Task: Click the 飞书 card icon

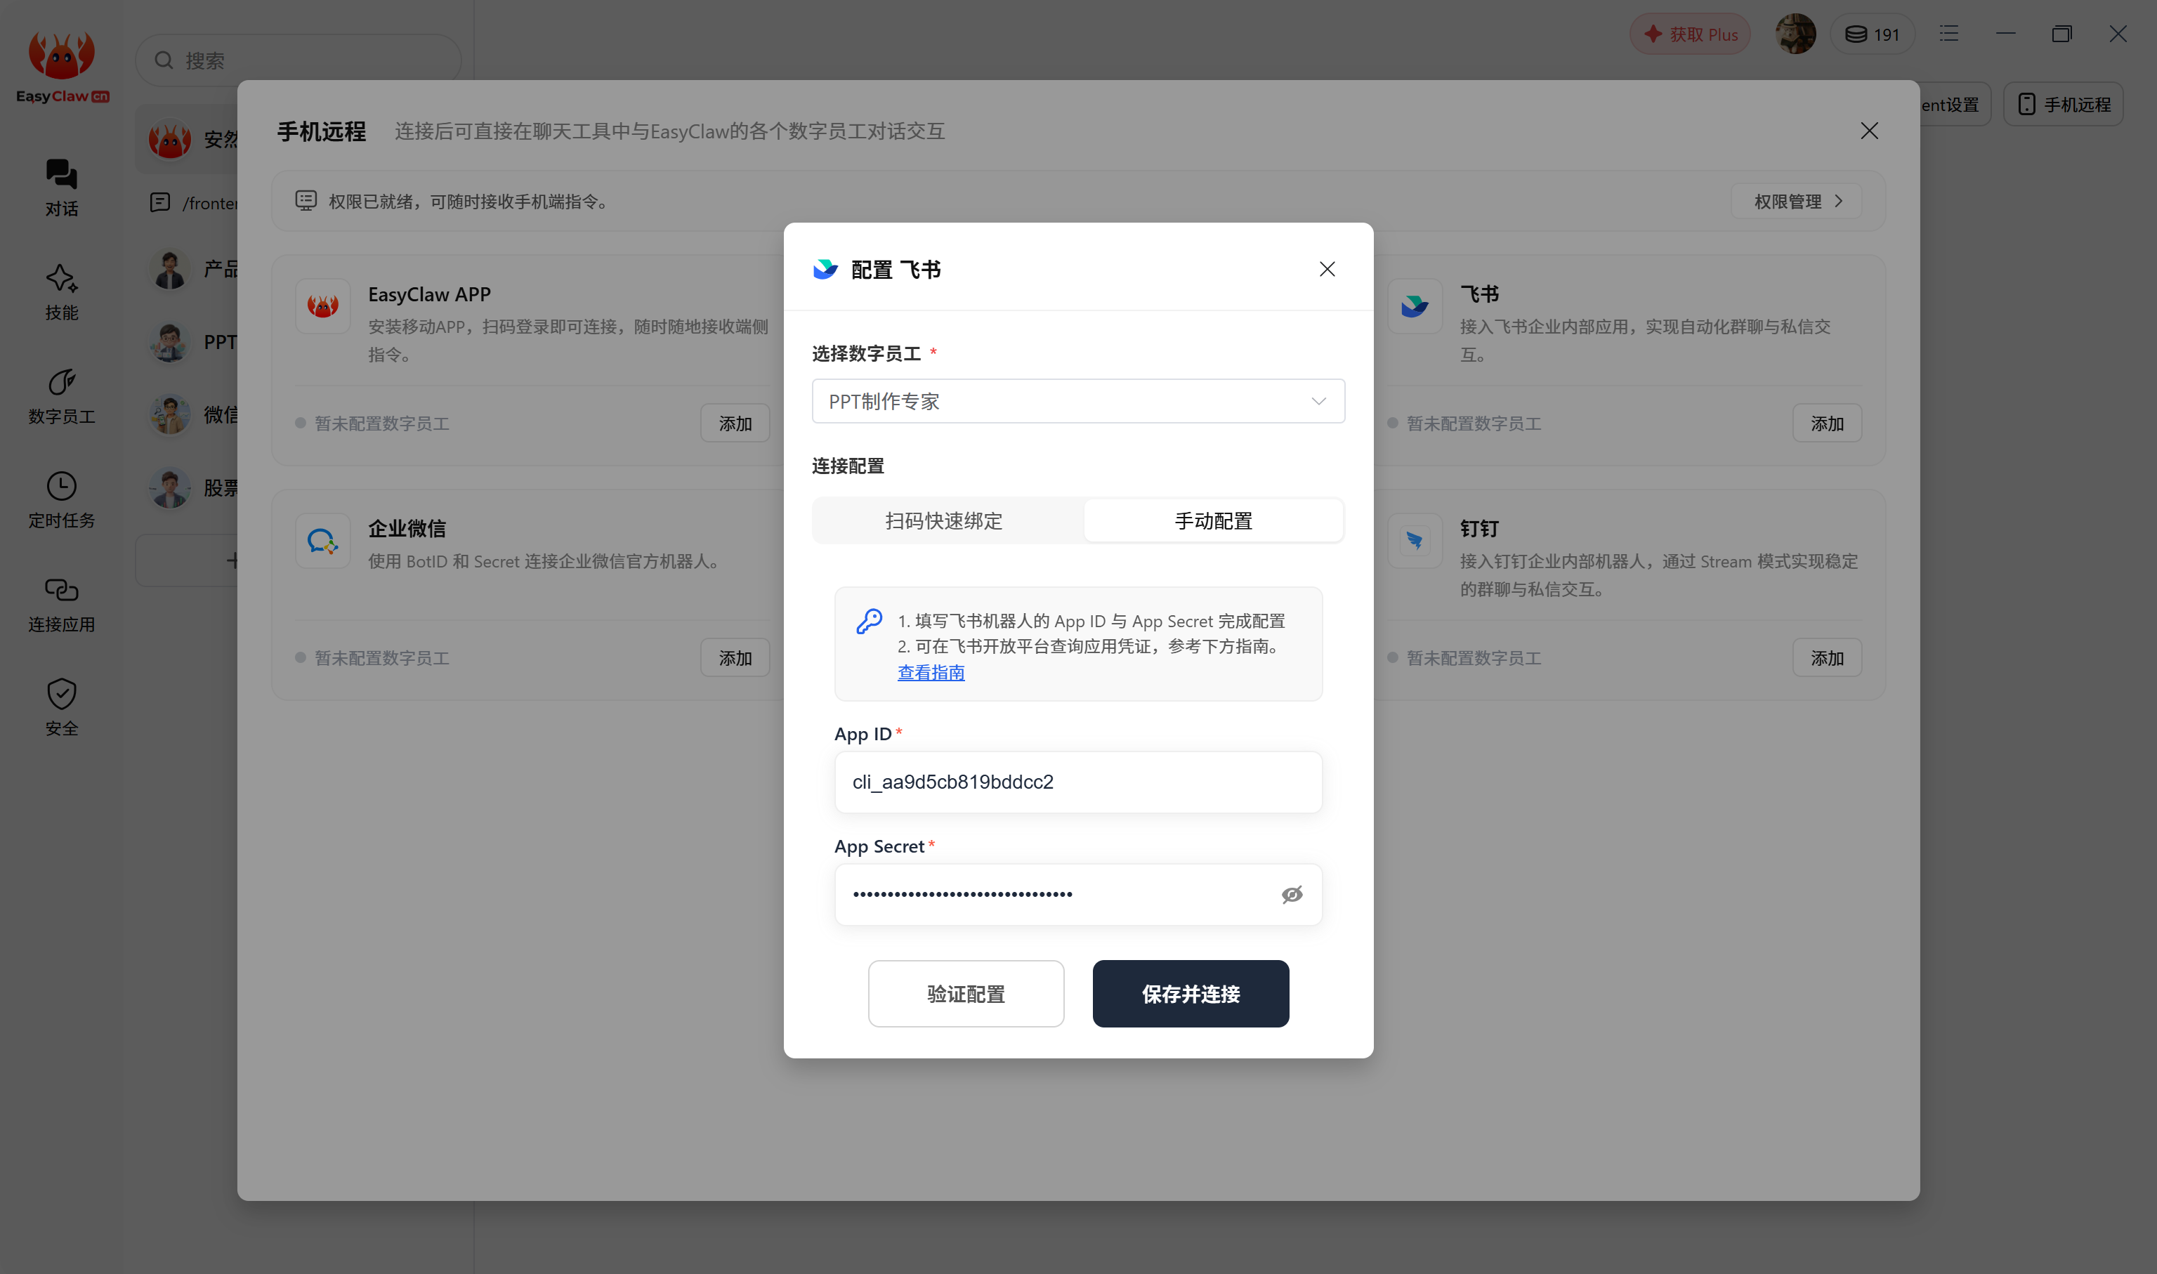Action: [x=1415, y=306]
